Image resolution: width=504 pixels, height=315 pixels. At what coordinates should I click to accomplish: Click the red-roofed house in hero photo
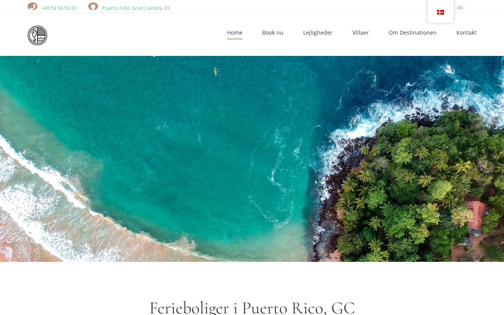tap(476, 217)
